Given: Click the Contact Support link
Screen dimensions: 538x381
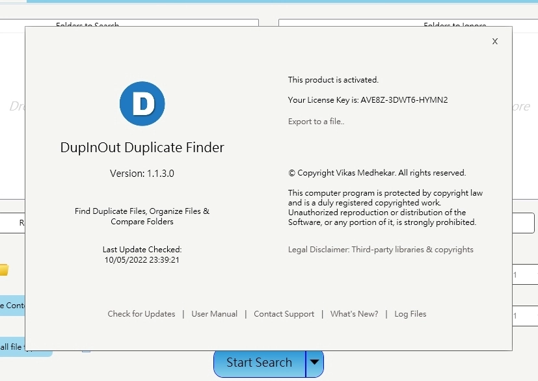Looking at the screenshot, I should point(284,314).
